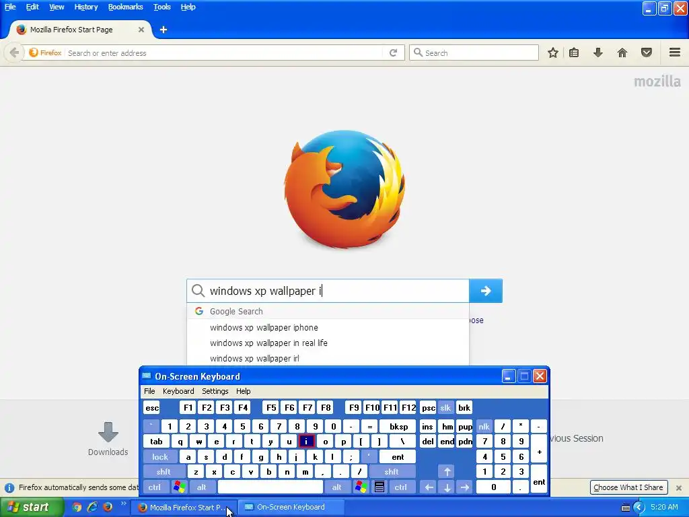Click the Google Search header in suggestions
The width and height of the screenshot is (689, 517).
pos(328,311)
